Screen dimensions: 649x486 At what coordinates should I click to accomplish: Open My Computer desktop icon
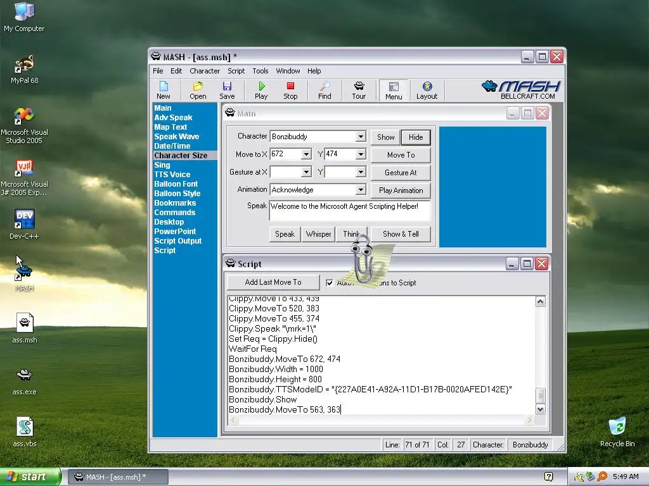24,17
